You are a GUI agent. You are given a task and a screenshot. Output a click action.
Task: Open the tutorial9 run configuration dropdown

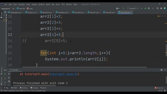(132, 8)
